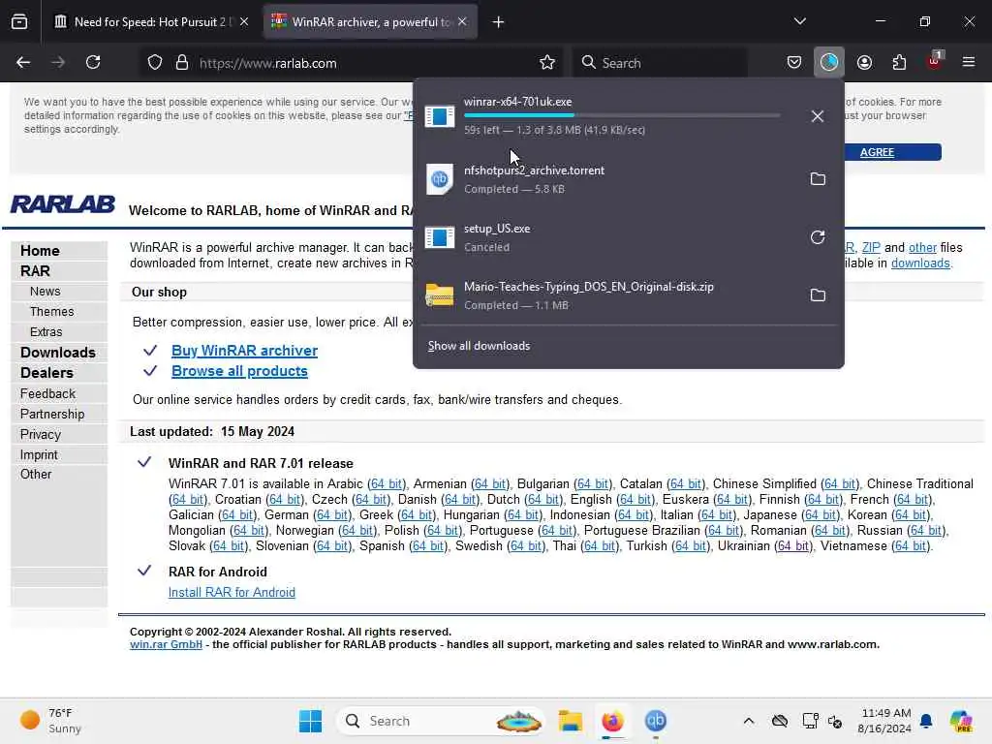Click the uBlock Origin extension icon
The image size is (992, 744).
point(935,61)
